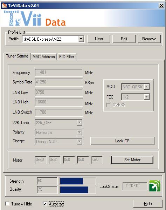Open the Profile dropdown list

pos(81,39)
